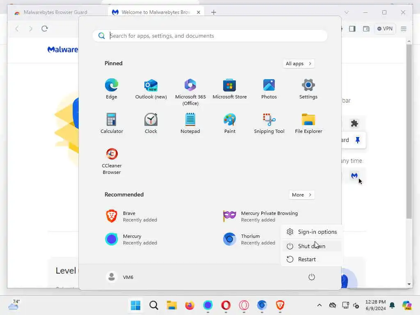Reload the browser page
Viewport: 420px width, 315px height.
[x=44, y=29]
